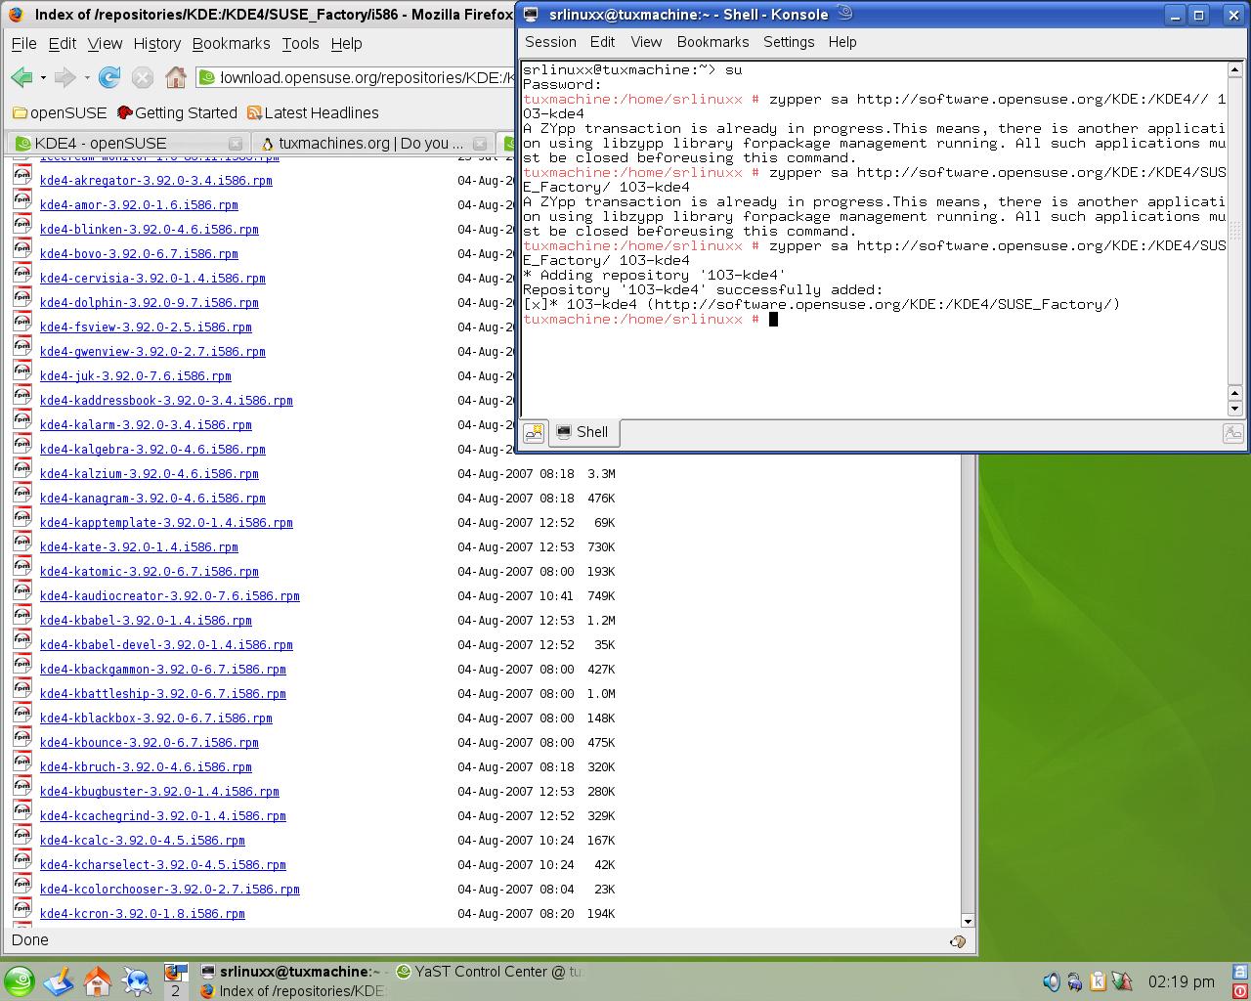The image size is (1251, 1001).
Task: Open the Getting Started bookmark
Action: pyautogui.click(x=177, y=112)
